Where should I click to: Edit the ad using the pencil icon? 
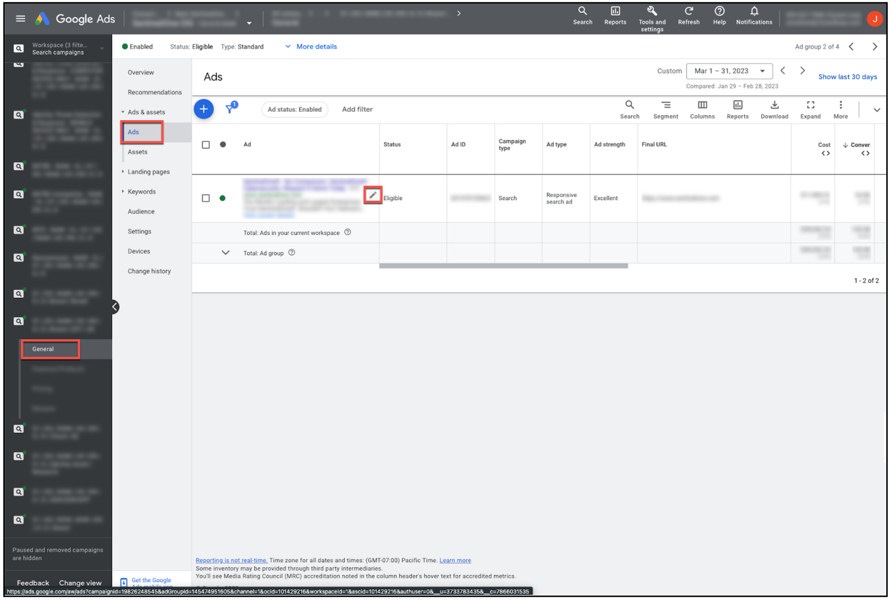tap(373, 194)
